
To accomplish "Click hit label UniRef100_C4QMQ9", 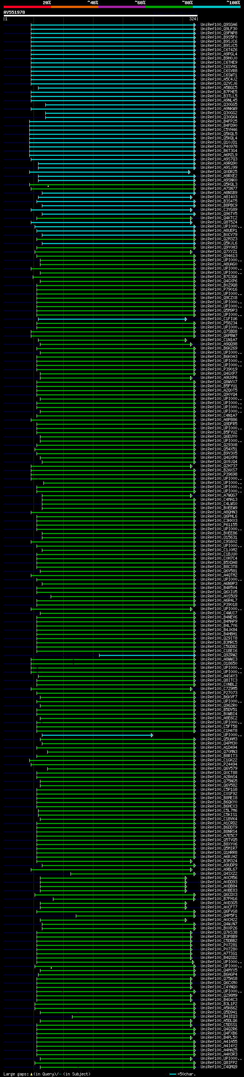I will point(219,1067).
